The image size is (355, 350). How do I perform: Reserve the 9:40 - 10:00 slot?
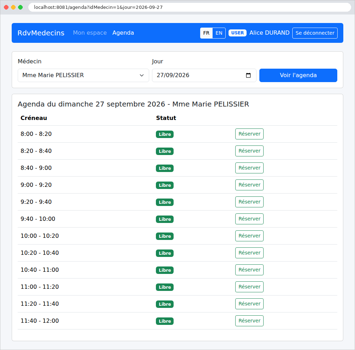(x=249, y=219)
